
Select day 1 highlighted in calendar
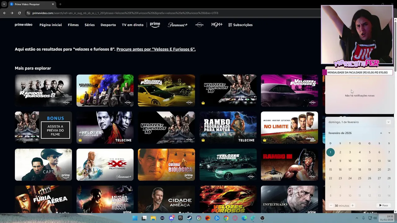(x=330, y=152)
